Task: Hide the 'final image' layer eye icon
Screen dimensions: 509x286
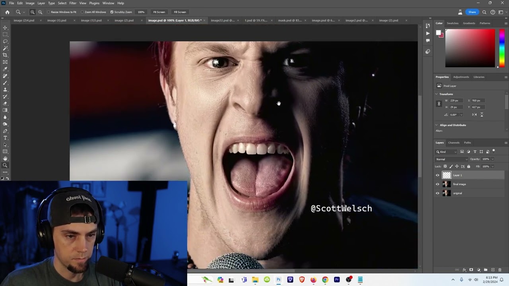Action: click(437, 184)
